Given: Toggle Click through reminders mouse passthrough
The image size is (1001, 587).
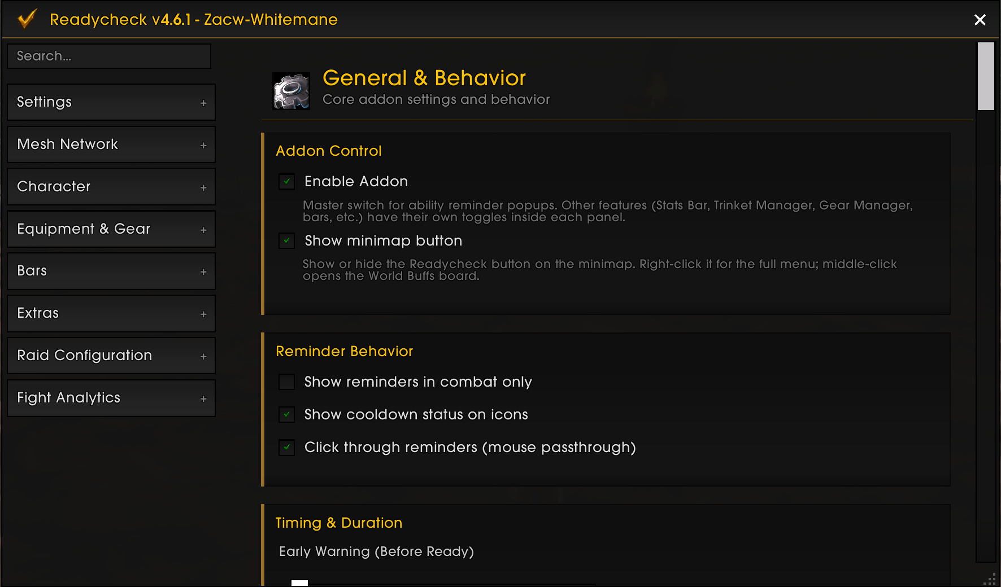Looking at the screenshot, I should tap(287, 448).
